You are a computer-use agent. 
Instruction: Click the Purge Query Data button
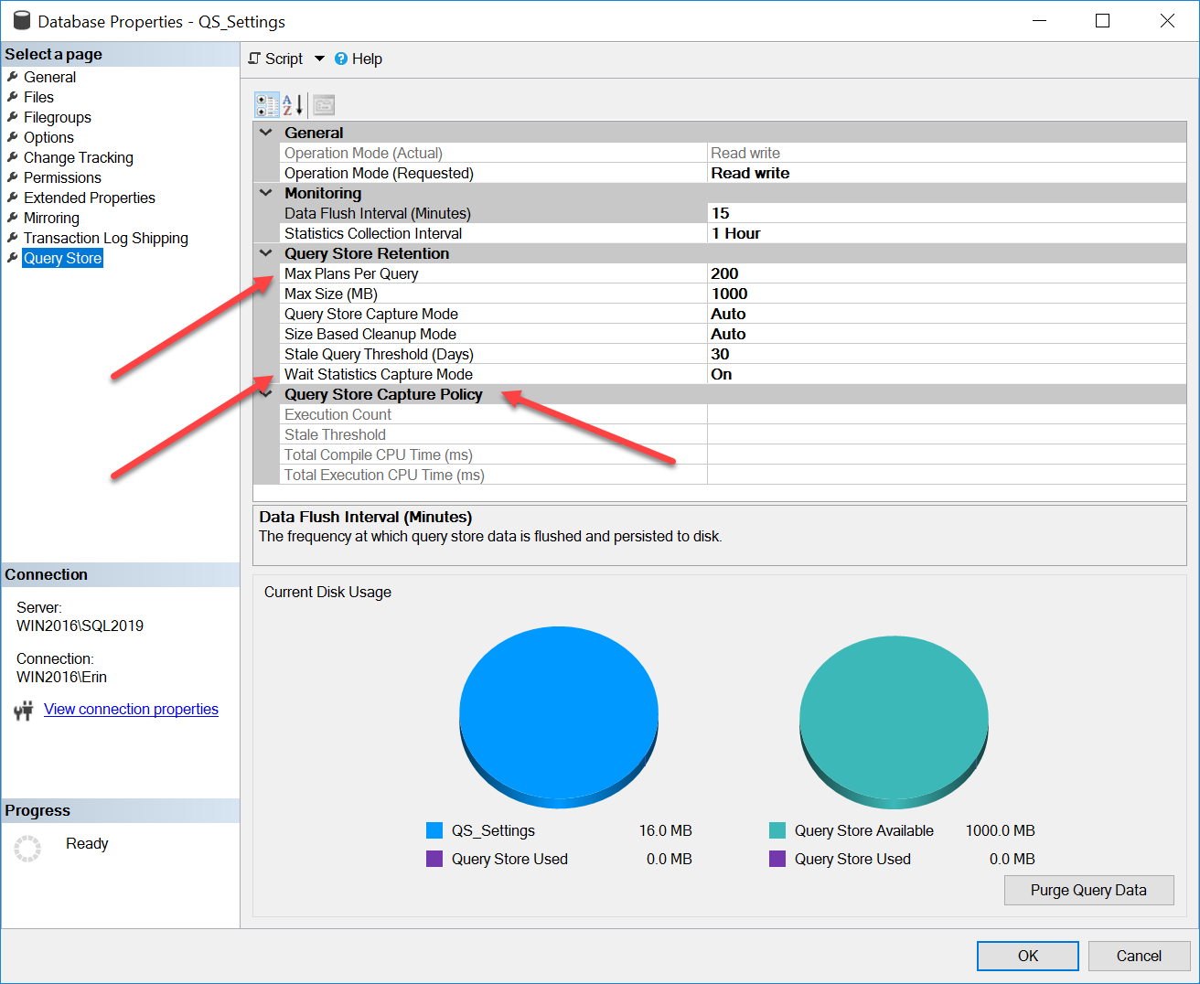[1088, 890]
